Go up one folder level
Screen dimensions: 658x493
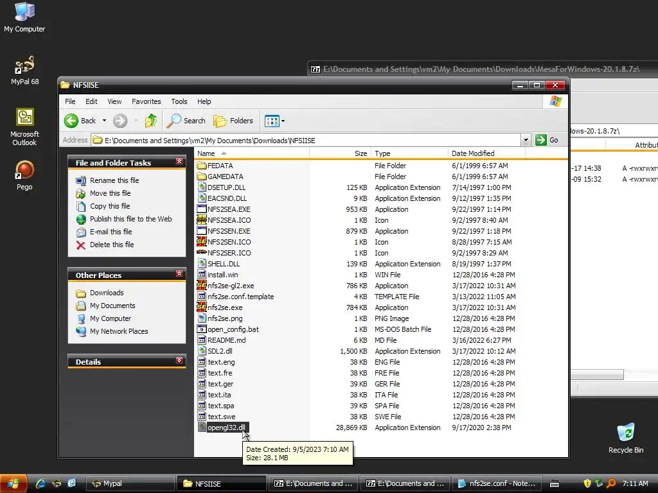[x=150, y=121]
